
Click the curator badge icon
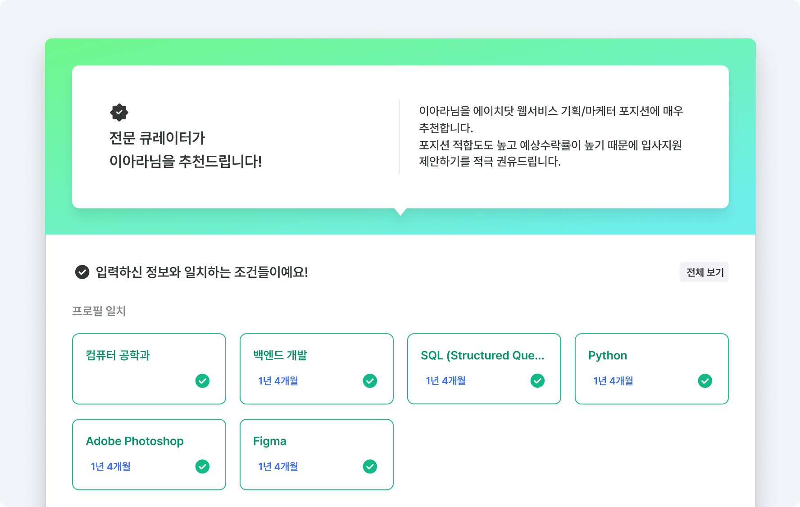click(119, 112)
